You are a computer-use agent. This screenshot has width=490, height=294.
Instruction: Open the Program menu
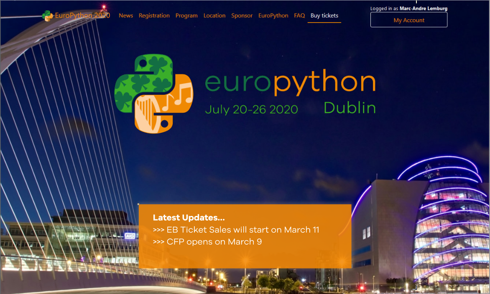(x=186, y=15)
